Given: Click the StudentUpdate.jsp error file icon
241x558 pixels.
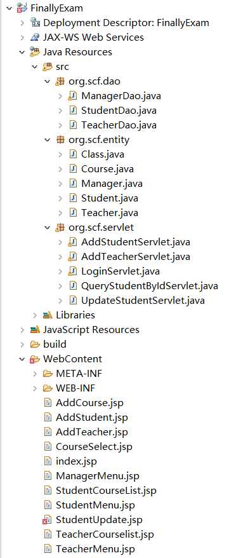Looking at the screenshot, I should point(48,520).
